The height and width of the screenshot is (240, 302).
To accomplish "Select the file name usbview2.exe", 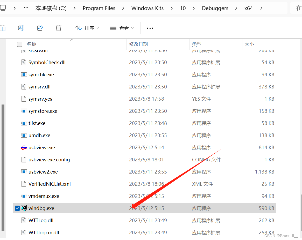I will click(43, 172).
